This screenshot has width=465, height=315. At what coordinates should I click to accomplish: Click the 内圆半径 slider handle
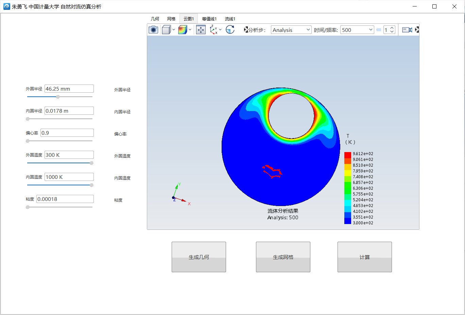tap(28, 119)
